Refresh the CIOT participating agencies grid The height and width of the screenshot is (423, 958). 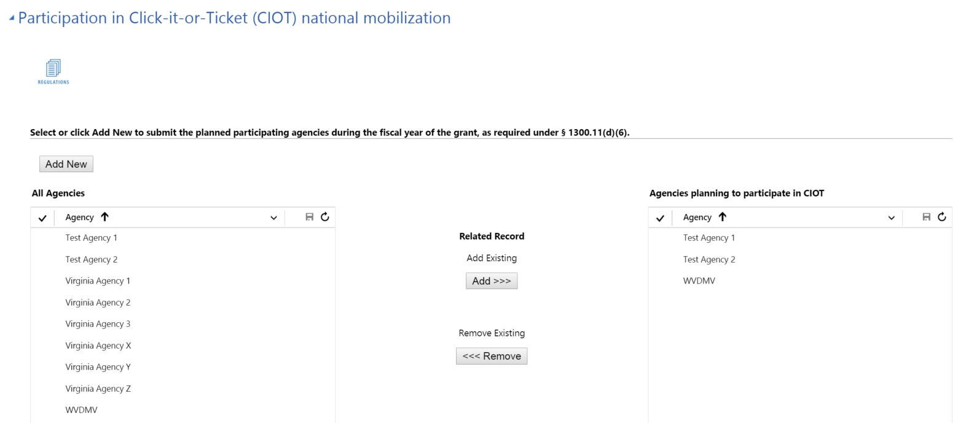(x=942, y=217)
